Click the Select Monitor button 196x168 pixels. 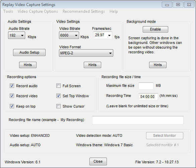pyautogui.click(x=165, y=135)
